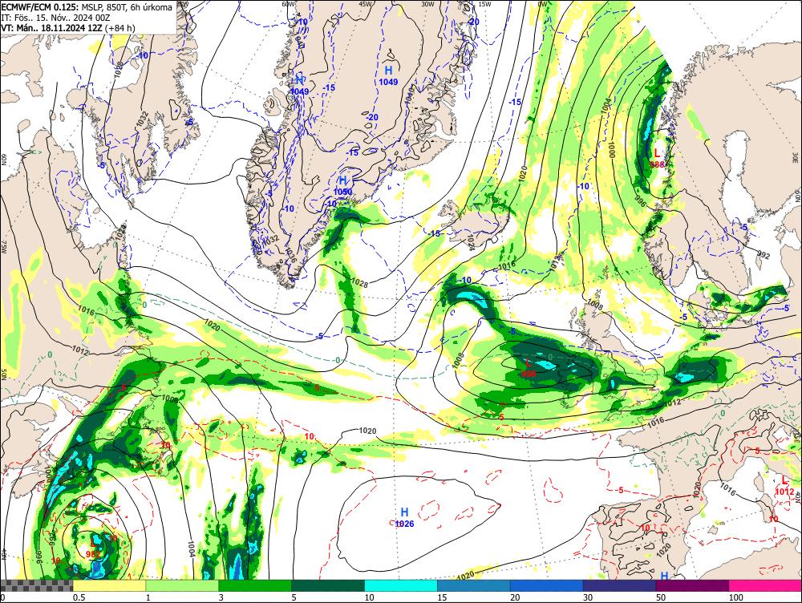Click the valid time 'VT: Mán.. 18.11.2024 12Z'
The height and width of the screenshot is (603, 802).
[x=51, y=27]
